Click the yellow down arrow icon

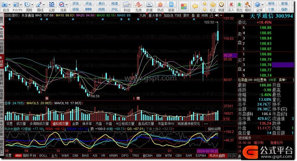204,9
